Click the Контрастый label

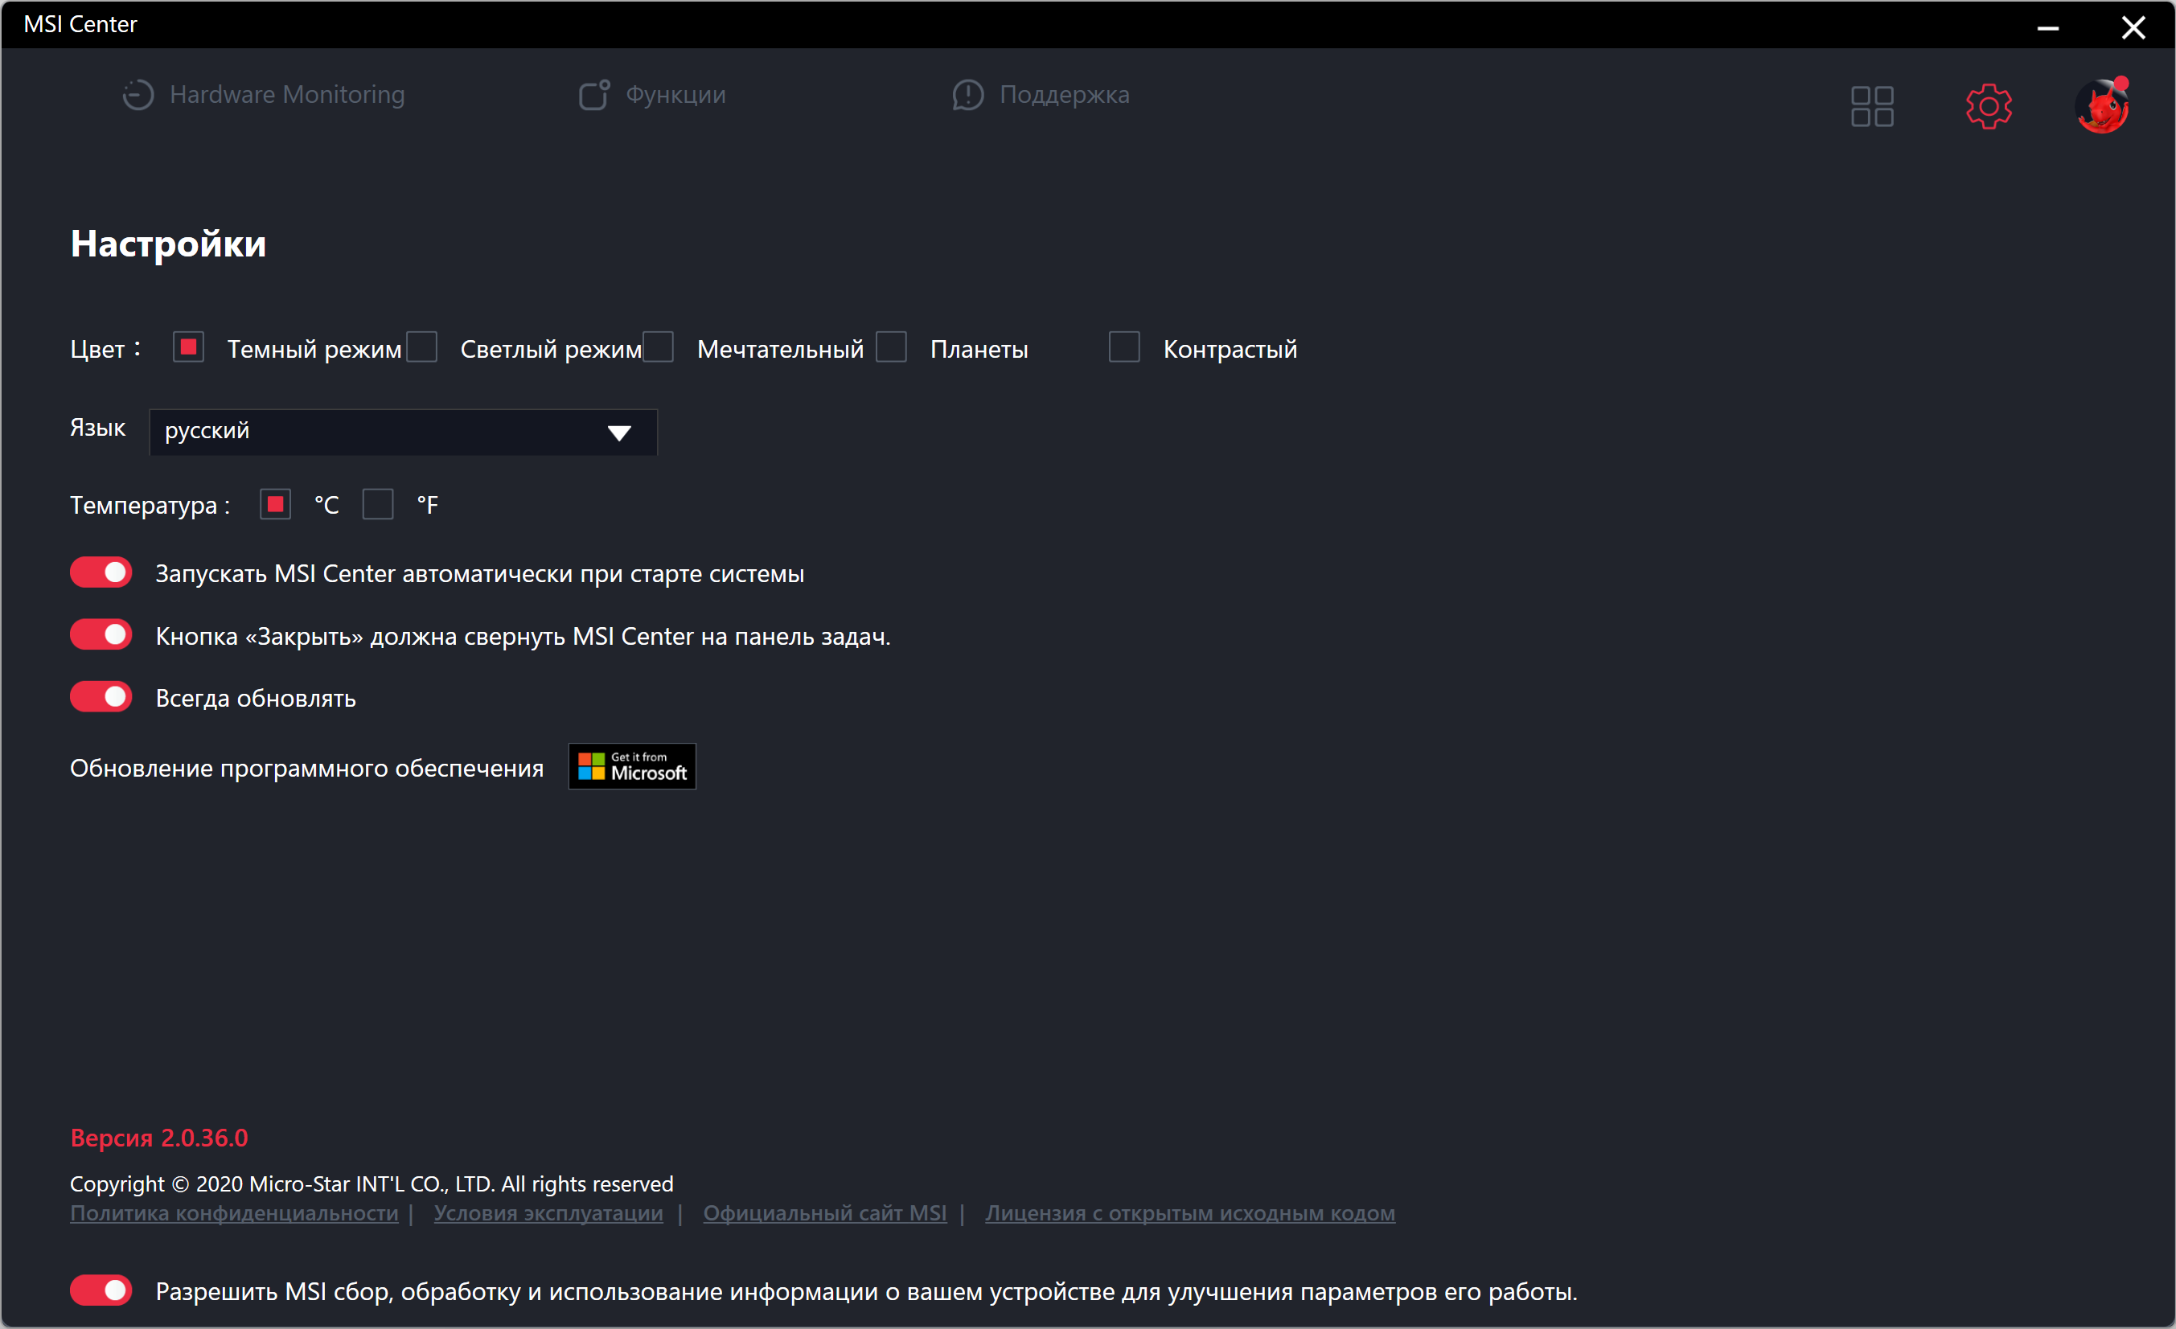tap(1230, 349)
